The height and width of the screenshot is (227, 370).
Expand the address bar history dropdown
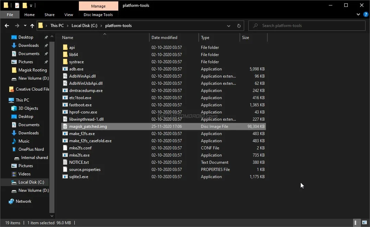point(228,26)
